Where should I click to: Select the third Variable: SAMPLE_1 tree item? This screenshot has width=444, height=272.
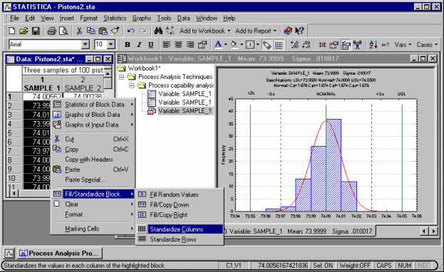pos(185,110)
